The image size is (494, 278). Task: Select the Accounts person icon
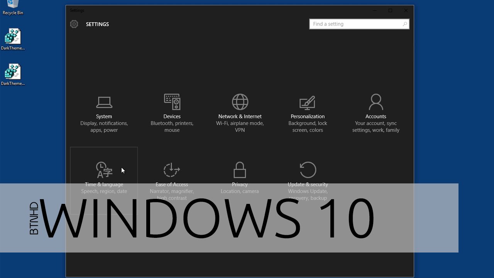pyautogui.click(x=376, y=102)
